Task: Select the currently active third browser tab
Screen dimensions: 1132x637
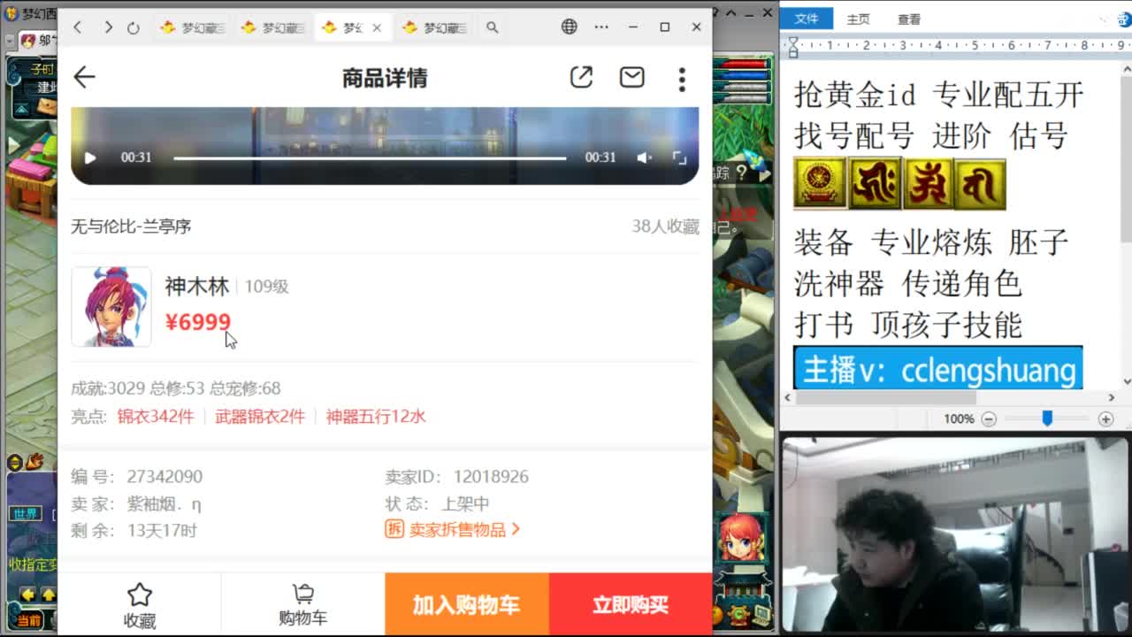Action: tap(353, 27)
